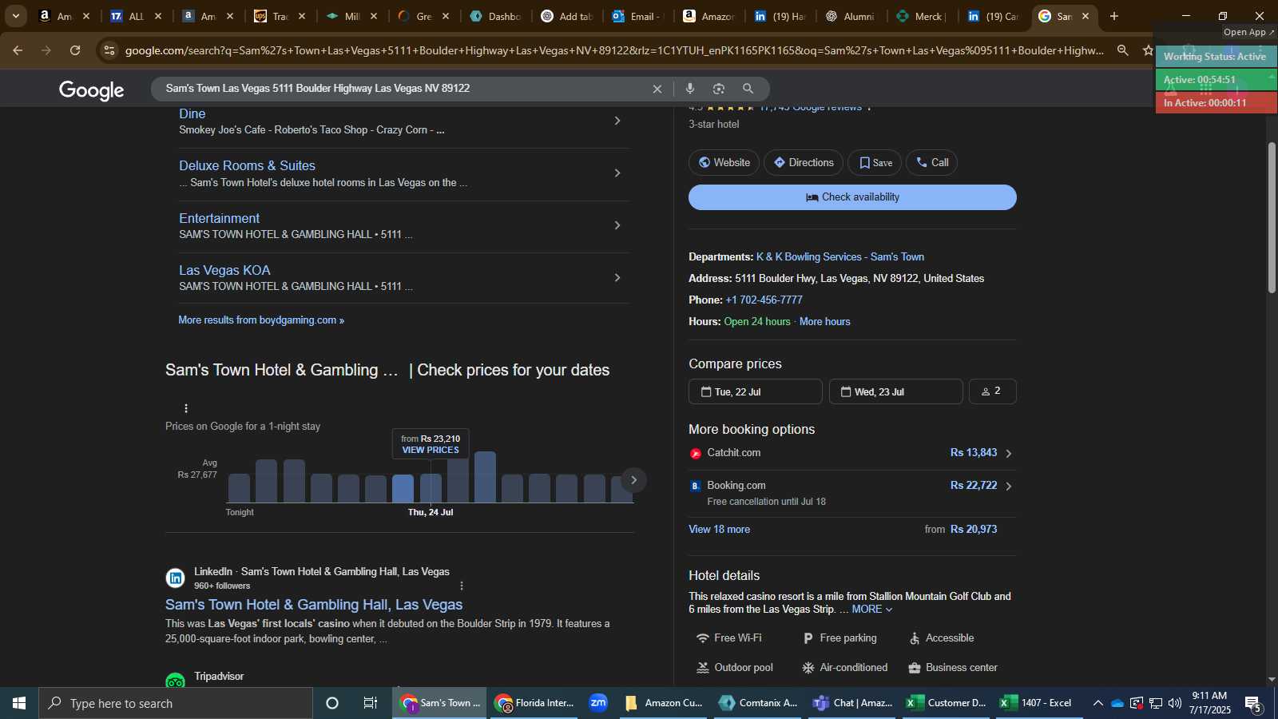Close the active Sam's Town tab
Image resolution: width=1278 pixels, height=719 pixels.
[x=1086, y=16]
